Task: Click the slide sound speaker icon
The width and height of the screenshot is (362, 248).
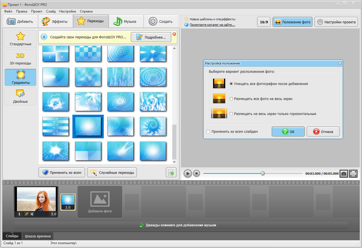Action: [x=32, y=214]
